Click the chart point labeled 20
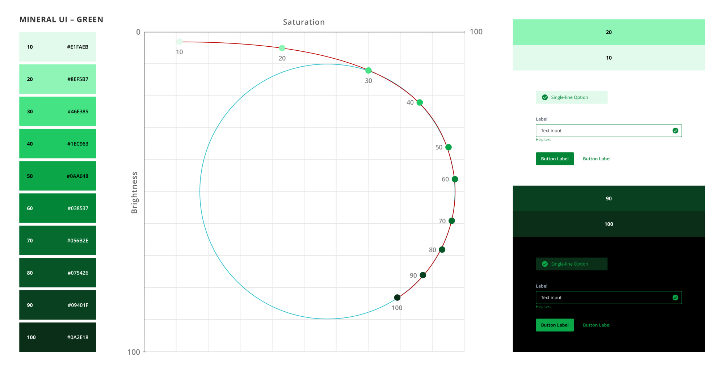 [x=282, y=48]
